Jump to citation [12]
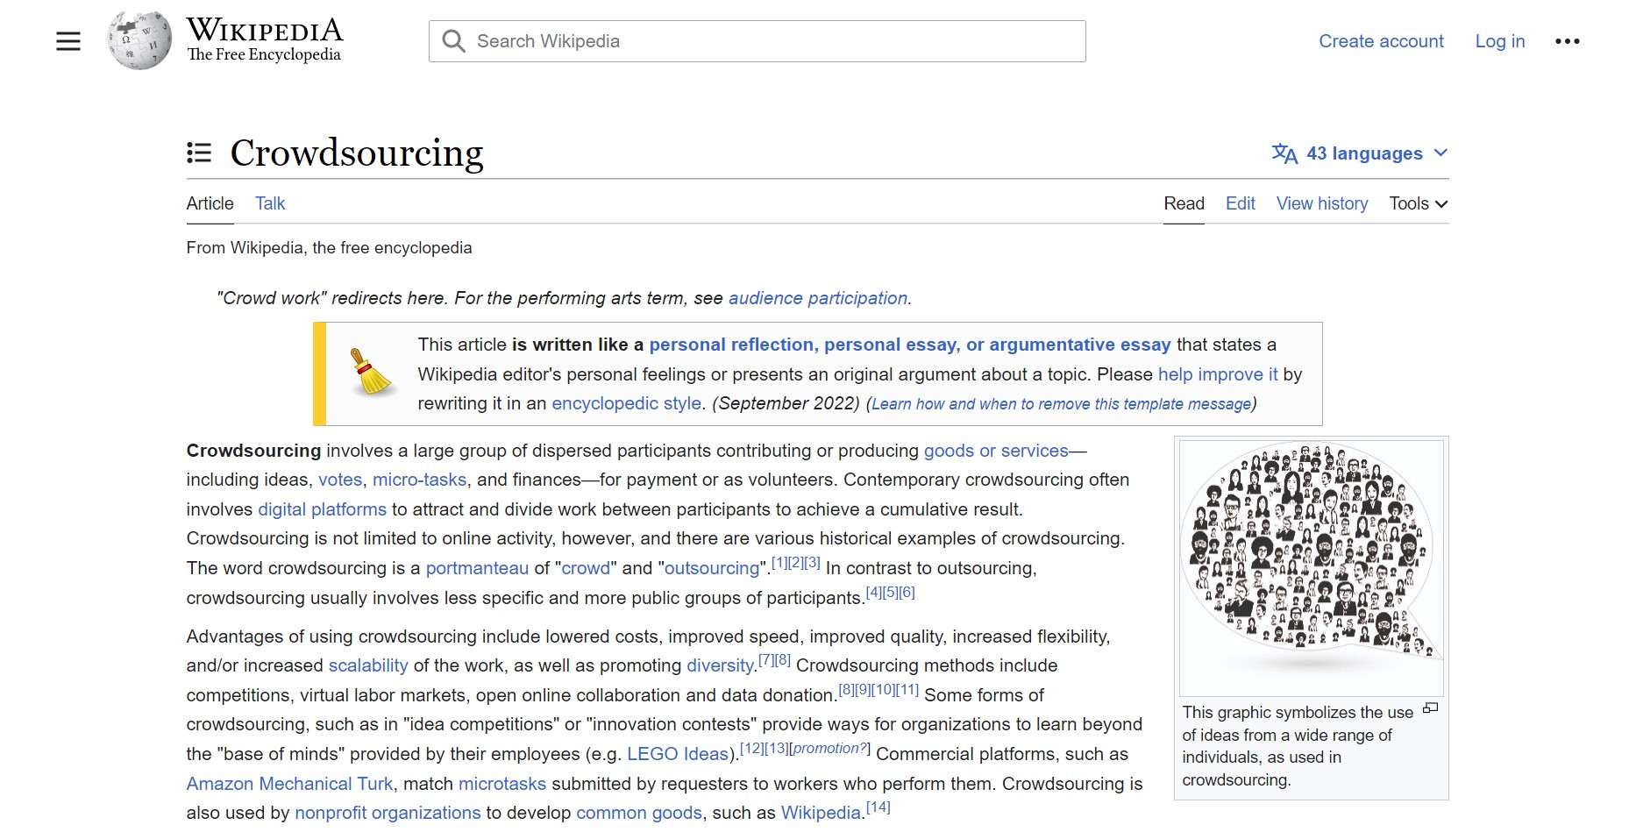The width and height of the screenshot is (1636, 832). pyautogui.click(x=752, y=749)
